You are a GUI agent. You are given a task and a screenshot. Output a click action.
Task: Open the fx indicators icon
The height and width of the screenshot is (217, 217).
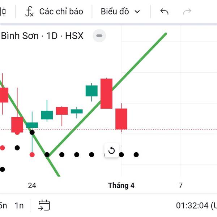(x=30, y=12)
